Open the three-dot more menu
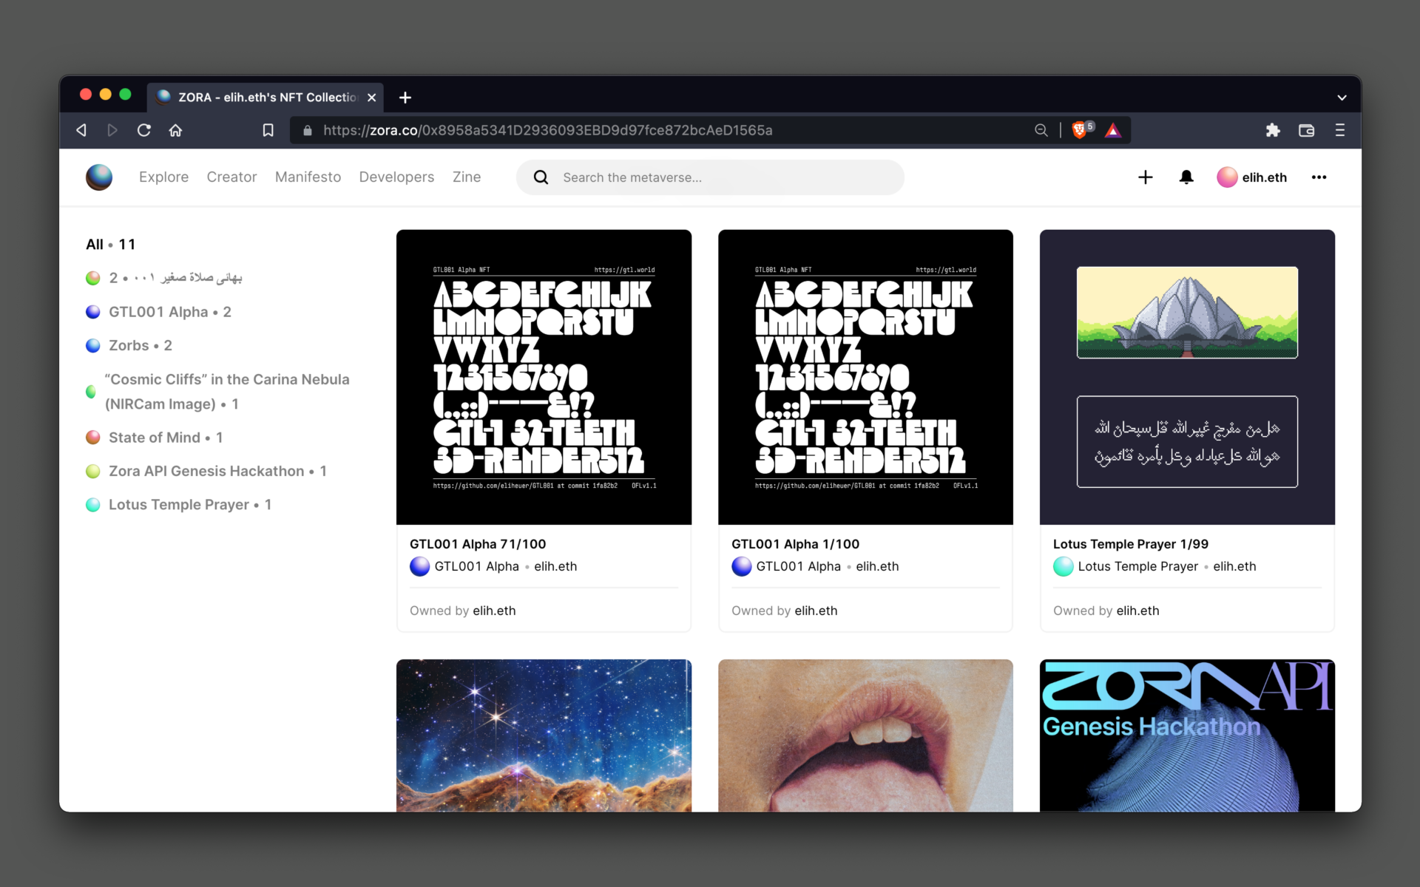This screenshot has width=1420, height=887. point(1319,177)
